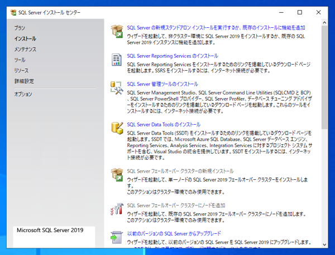Click disabled フェールオーバー クラスターの新規インストール link

tap(180, 171)
